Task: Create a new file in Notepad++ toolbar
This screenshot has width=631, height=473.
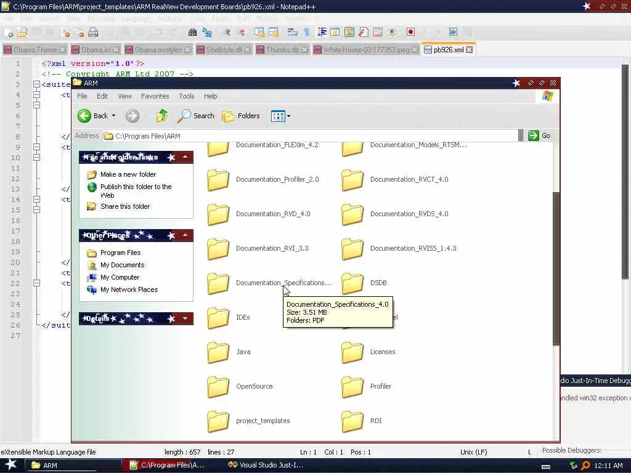Action: point(9,33)
